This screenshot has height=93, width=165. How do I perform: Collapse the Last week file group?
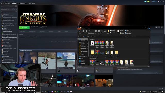point(90,59)
